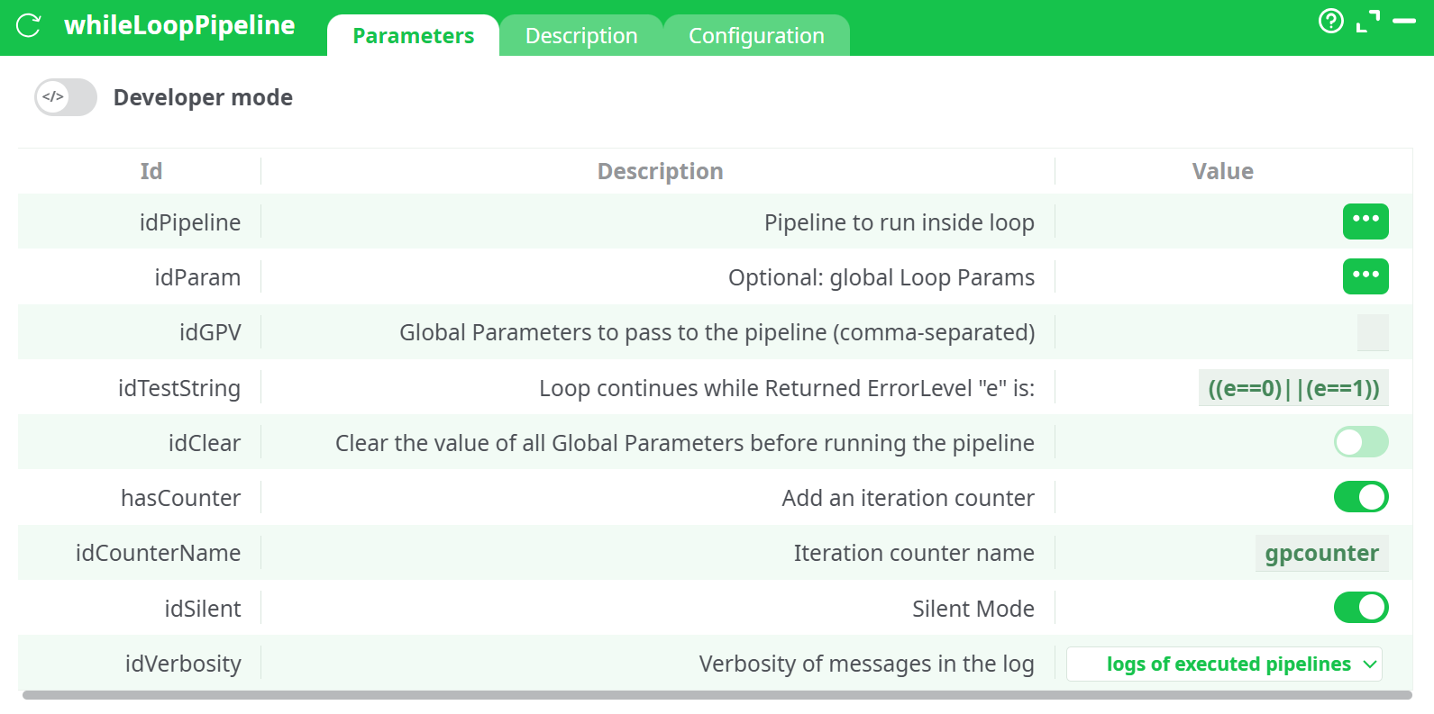Viewport: 1434px width, 714px height.
Task: Open idPipeline ellipsis value editor
Action: coord(1365,221)
